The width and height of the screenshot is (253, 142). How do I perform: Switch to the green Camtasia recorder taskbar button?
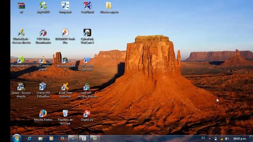coord(95,138)
